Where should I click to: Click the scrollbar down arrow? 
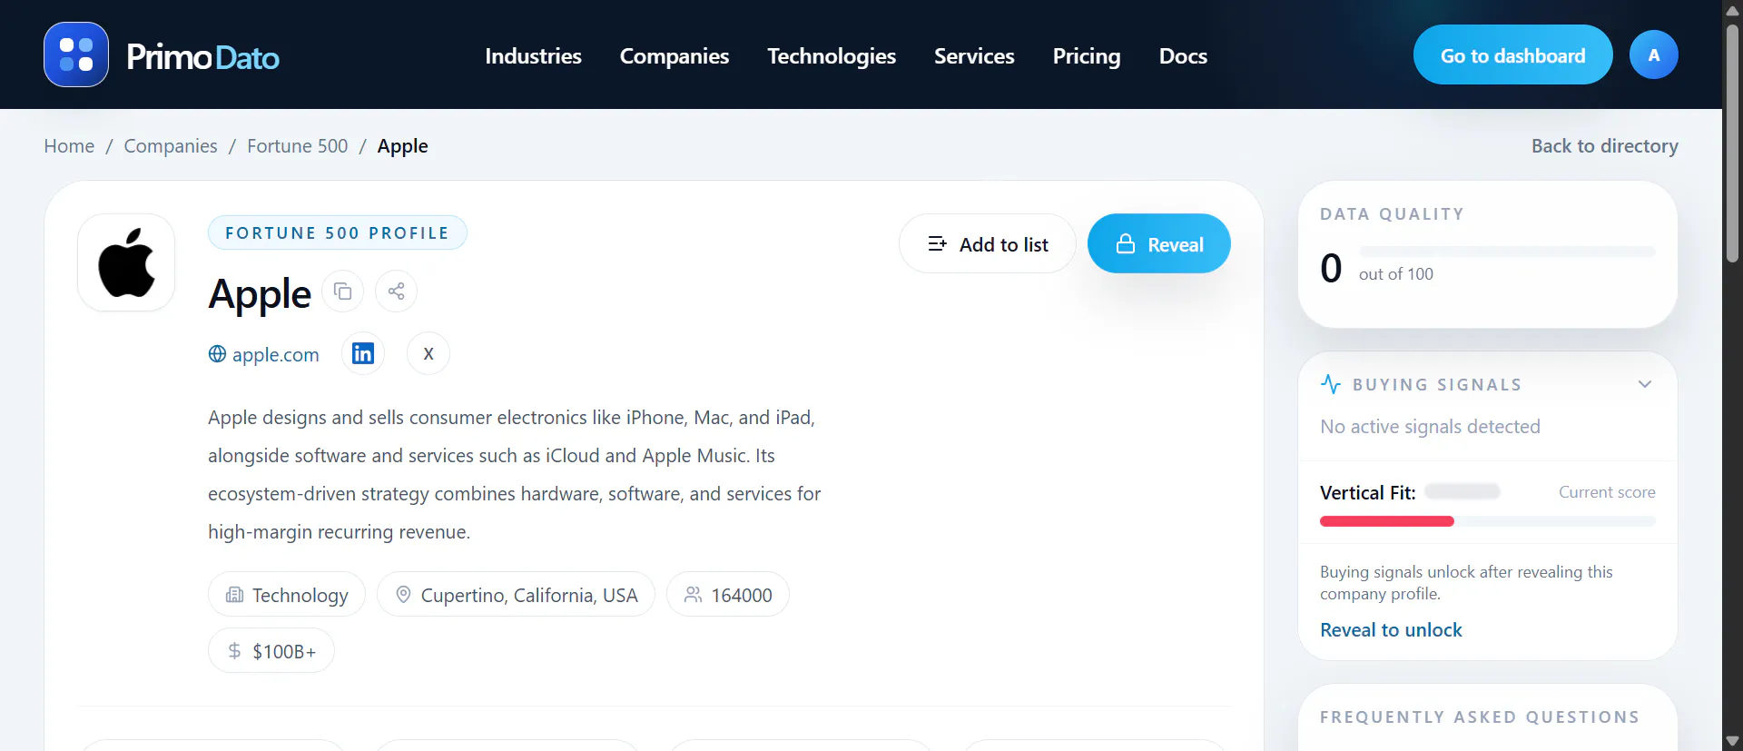click(1732, 741)
